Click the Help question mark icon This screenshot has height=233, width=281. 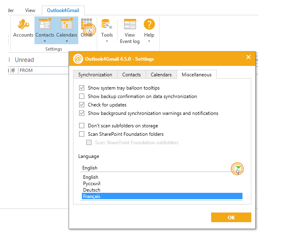coord(149,24)
